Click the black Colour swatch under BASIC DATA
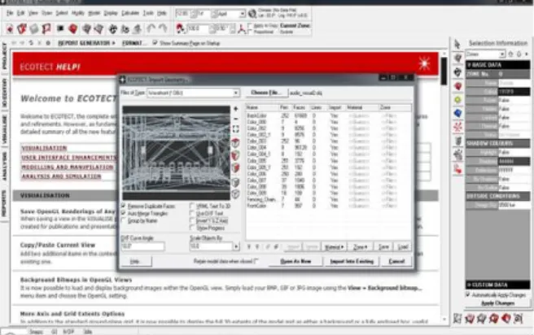Viewport: 534px width, 335px height. pyautogui.click(x=514, y=92)
